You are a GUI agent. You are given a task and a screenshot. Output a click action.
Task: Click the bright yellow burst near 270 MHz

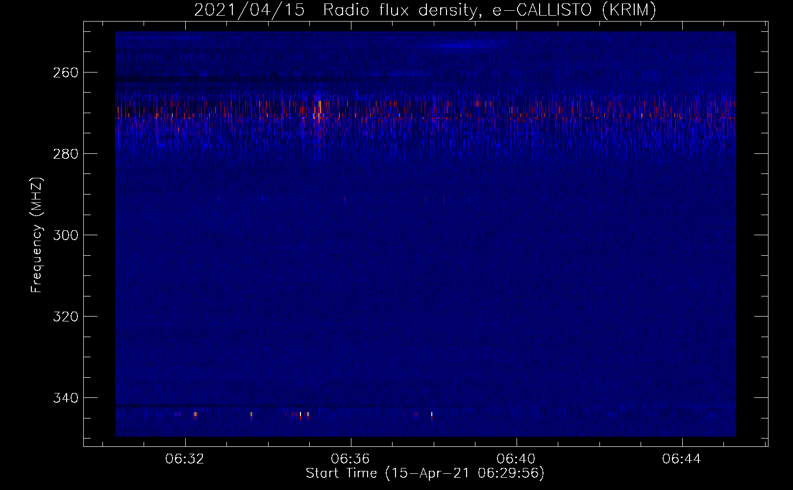320,111
